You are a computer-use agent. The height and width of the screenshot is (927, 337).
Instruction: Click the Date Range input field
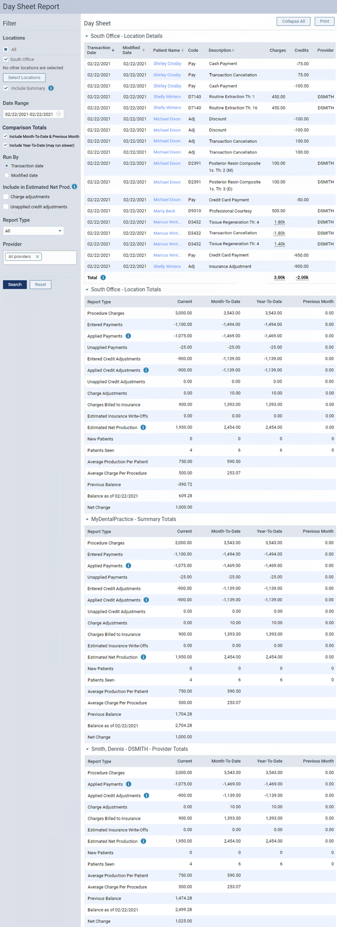pos(29,114)
